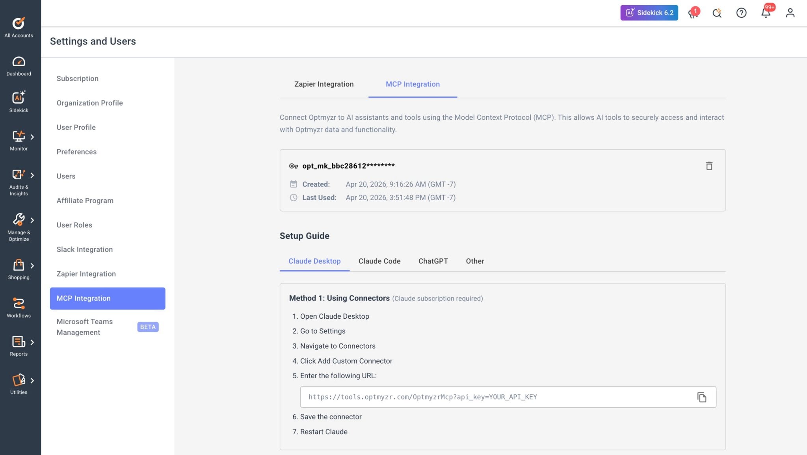Expand the Manage & Optimize chevron
807x455 pixels.
tap(32, 220)
